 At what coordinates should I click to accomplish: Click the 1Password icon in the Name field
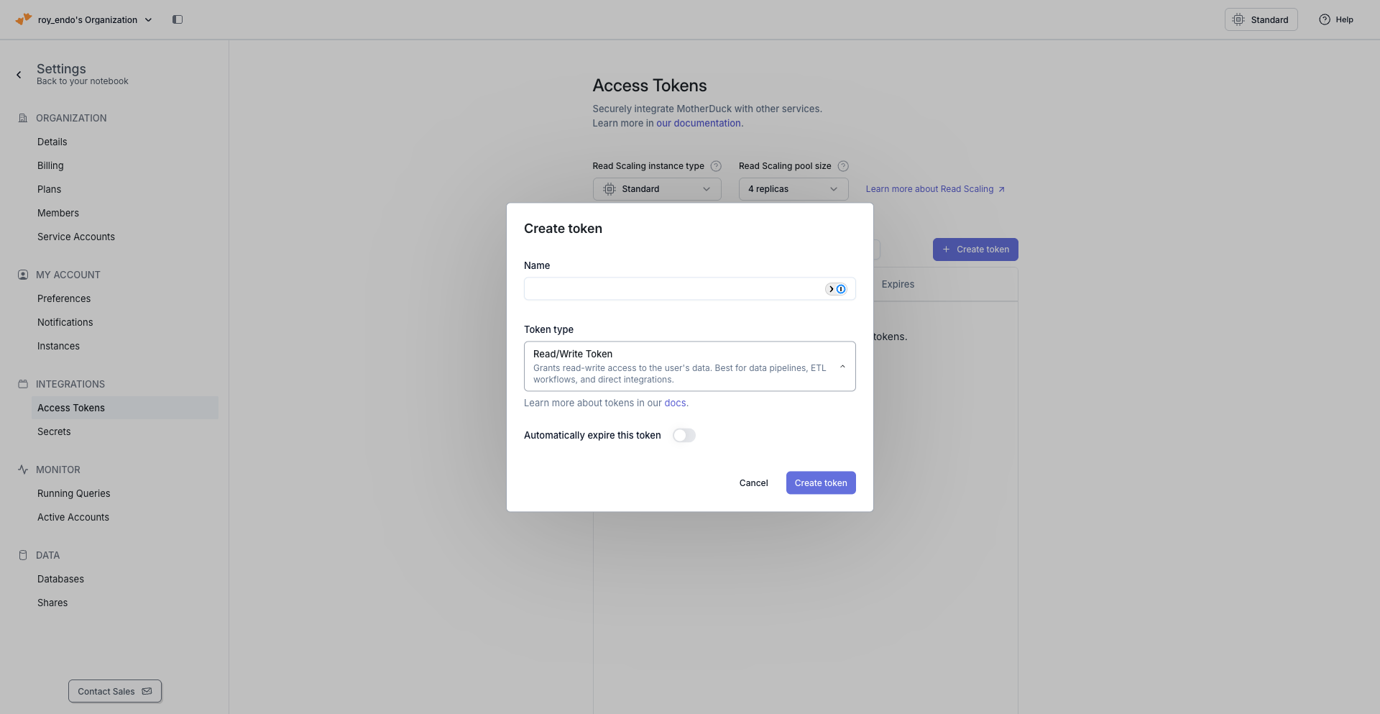tap(842, 288)
